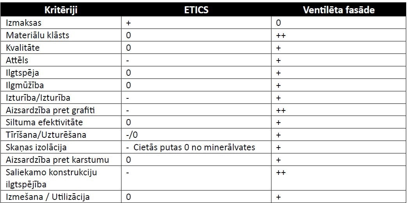Screen dimensions: 407x203
Task: Select the Siltuma efektivitāte row label
Action: coord(44,123)
